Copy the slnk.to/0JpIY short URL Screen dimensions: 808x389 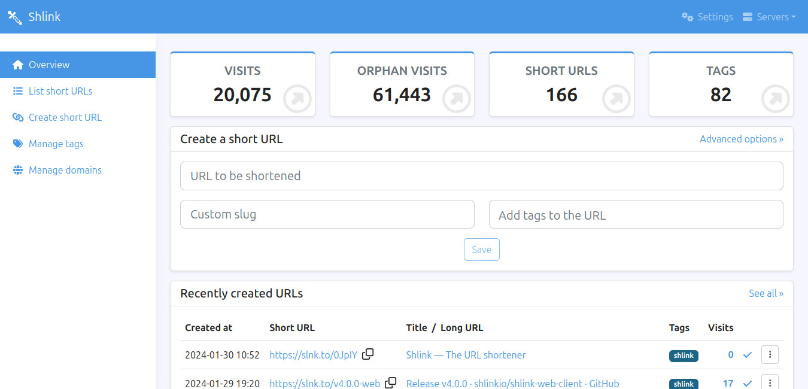[x=367, y=354]
